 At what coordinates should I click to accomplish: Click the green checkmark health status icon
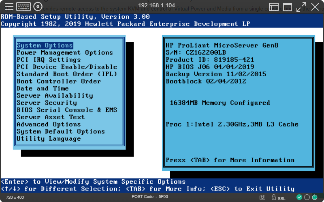tap(299, 197)
